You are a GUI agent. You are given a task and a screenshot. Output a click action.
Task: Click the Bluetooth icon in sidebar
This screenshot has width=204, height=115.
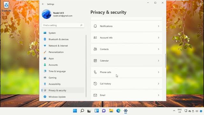pos(45,39)
